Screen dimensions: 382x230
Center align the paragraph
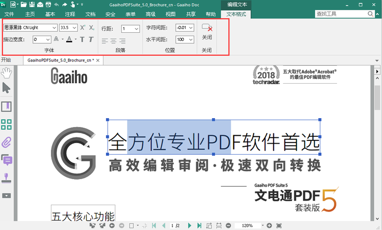tap(114, 41)
